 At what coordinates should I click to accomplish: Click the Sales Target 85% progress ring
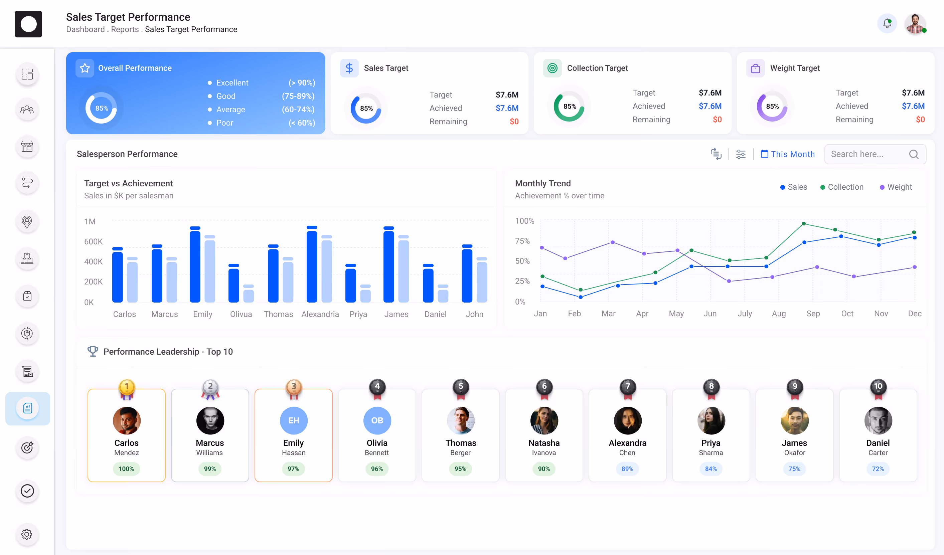click(x=366, y=108)
